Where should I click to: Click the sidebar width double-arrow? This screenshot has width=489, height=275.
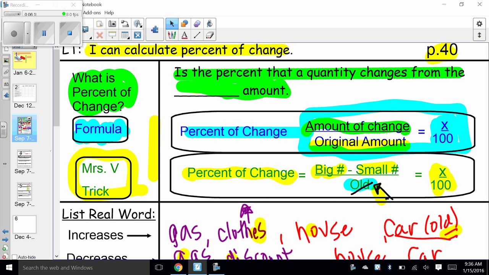[x=5, y=164]
